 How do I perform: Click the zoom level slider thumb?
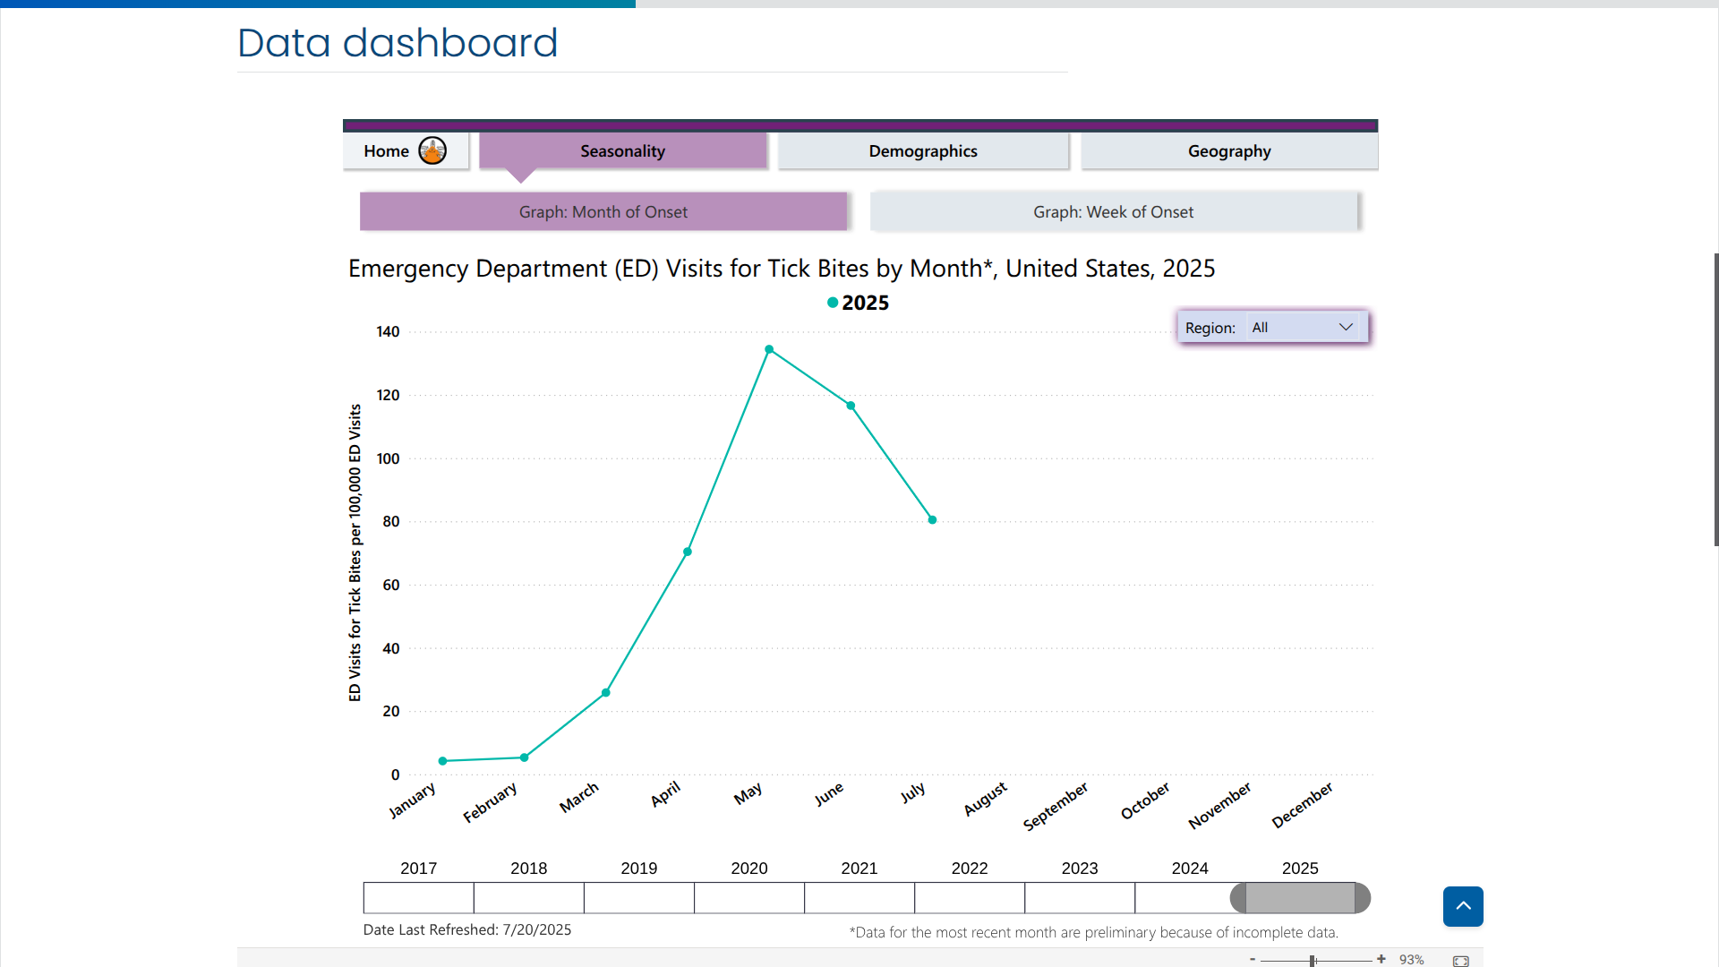pyautogui.click(x=1313, y=961)
